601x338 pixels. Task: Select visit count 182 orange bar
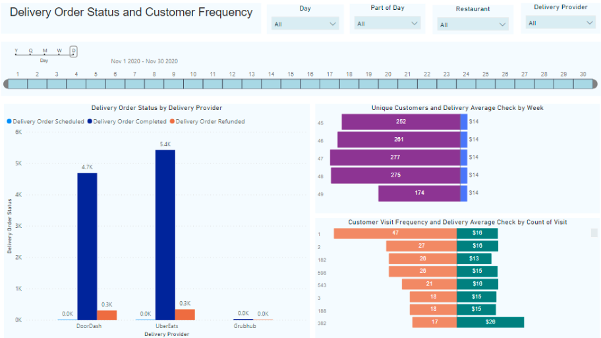[x=423, y=259]
